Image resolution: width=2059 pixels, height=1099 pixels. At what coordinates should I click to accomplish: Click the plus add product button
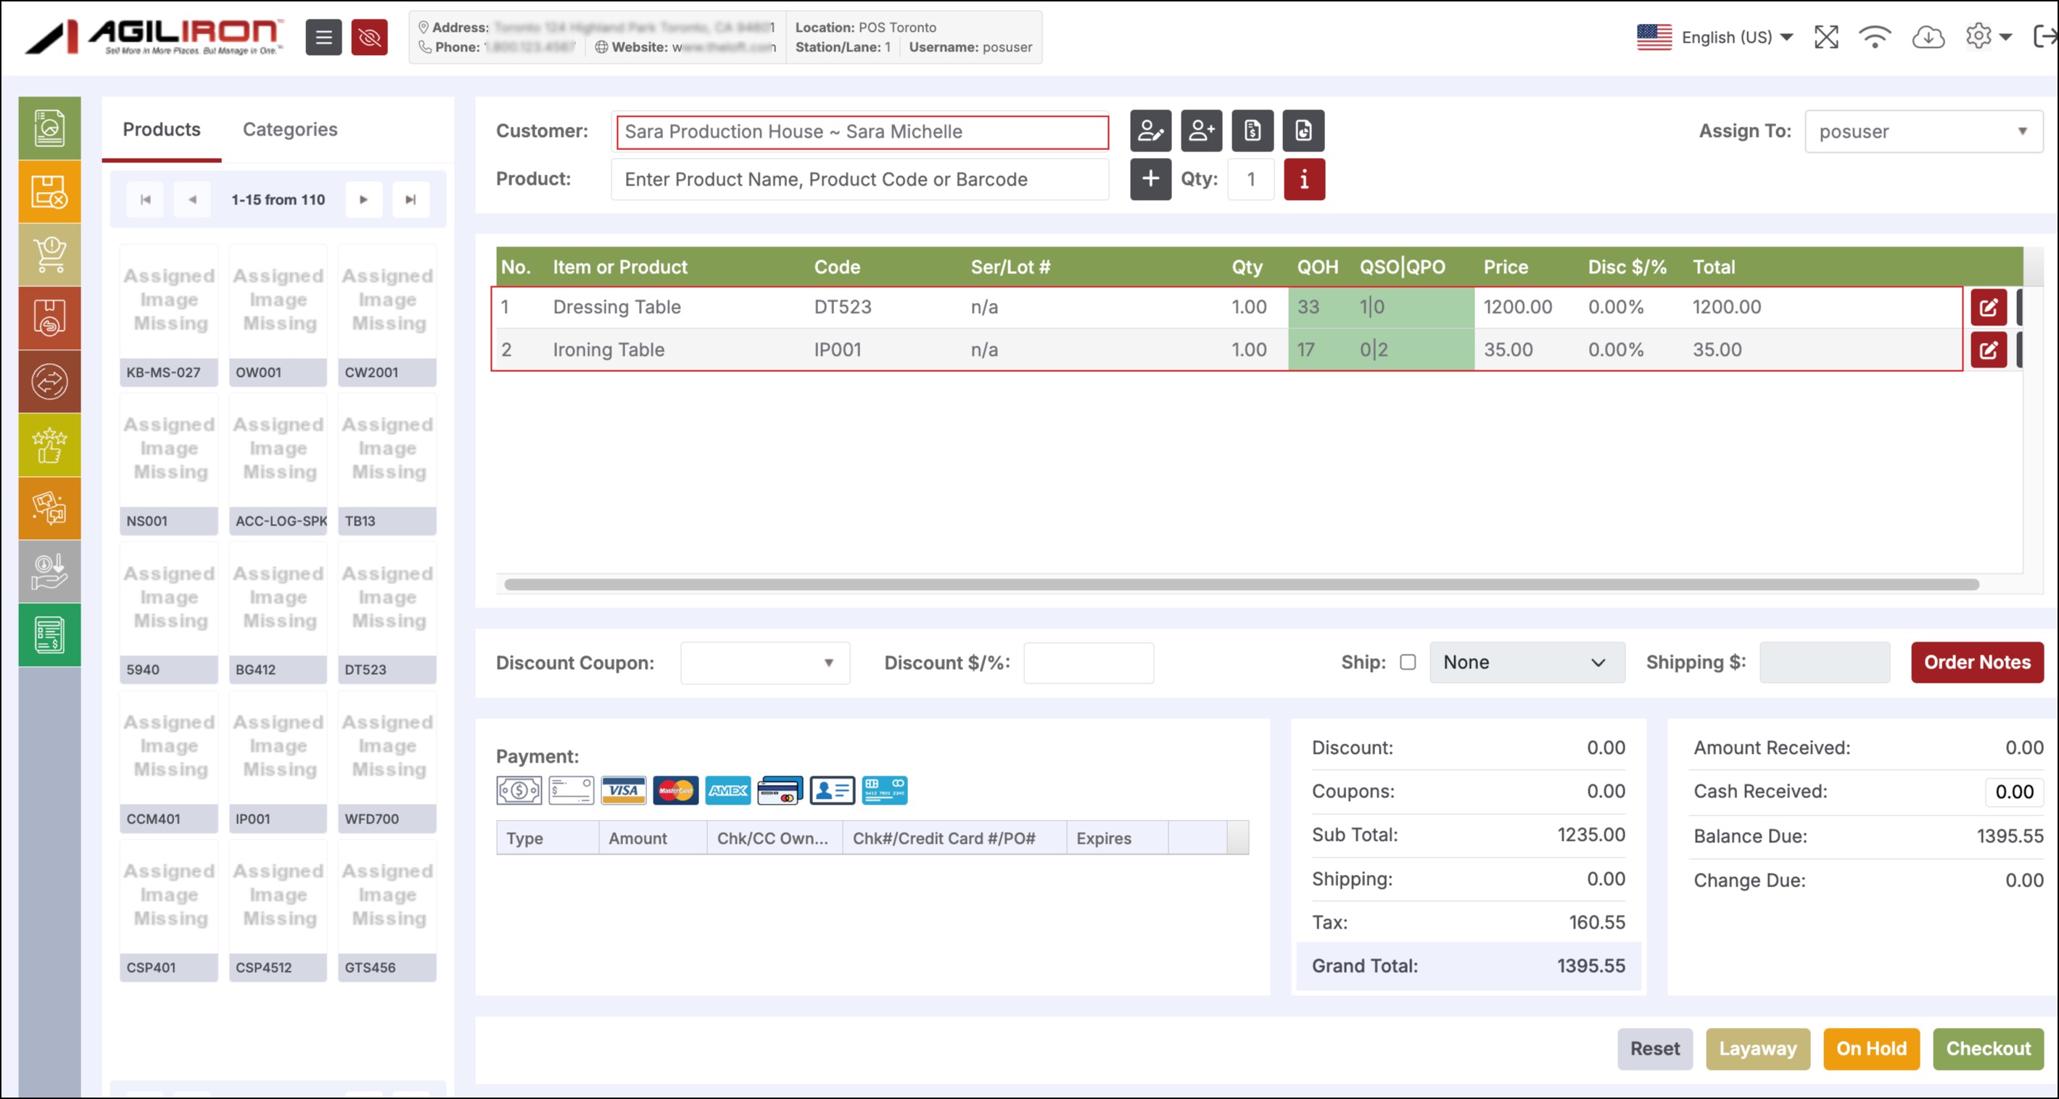1150,179
